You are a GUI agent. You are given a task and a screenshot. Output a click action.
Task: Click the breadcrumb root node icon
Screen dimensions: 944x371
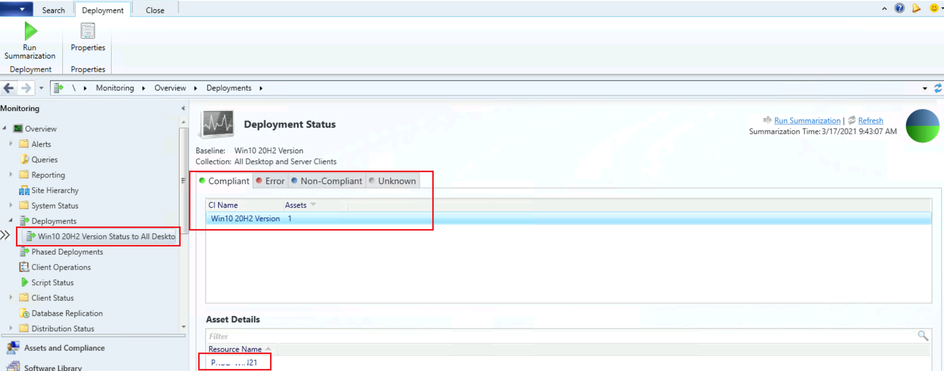[x=59, y=88]
